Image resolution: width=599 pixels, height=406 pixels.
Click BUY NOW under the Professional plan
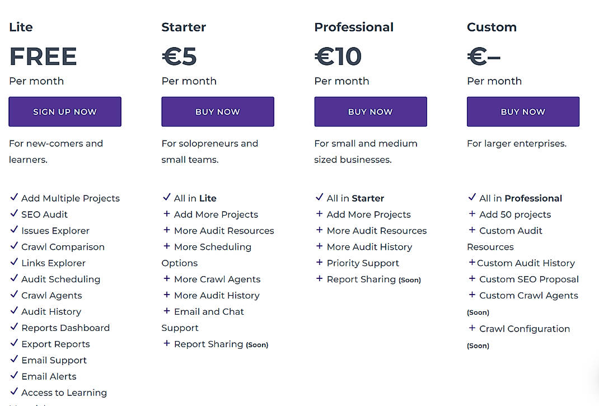point(370,111)
